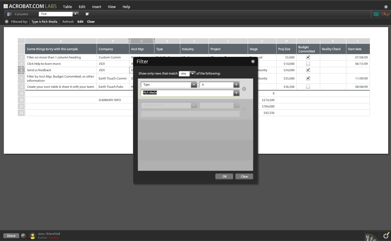Open the 'any' match dropdown in Filter dialog
This screenshot has width=391, height=241.
[192, 73]
